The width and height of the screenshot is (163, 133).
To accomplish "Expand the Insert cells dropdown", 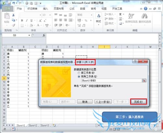I will click(x=115, y=14).
